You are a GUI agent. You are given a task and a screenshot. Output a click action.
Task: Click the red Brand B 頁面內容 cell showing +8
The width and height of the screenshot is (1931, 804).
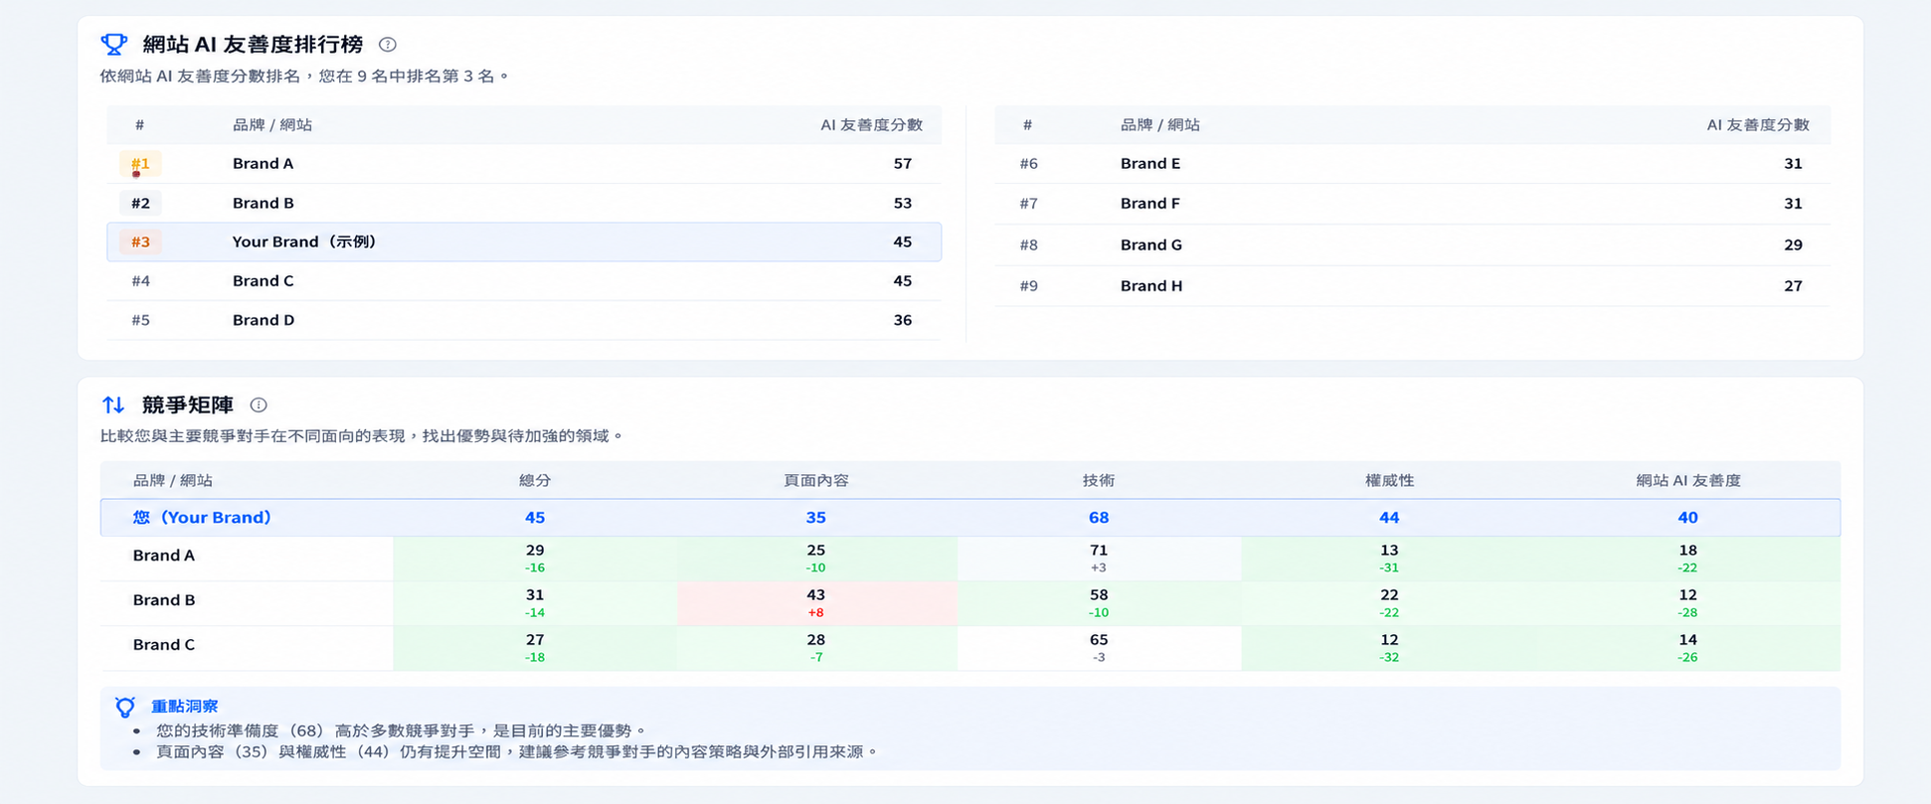point(816,603)
